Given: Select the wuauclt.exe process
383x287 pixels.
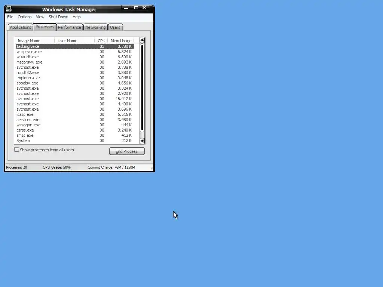Looking at the screenshot, I should tap(75, 57).
